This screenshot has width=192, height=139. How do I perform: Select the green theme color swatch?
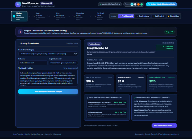tap(141, 5)
